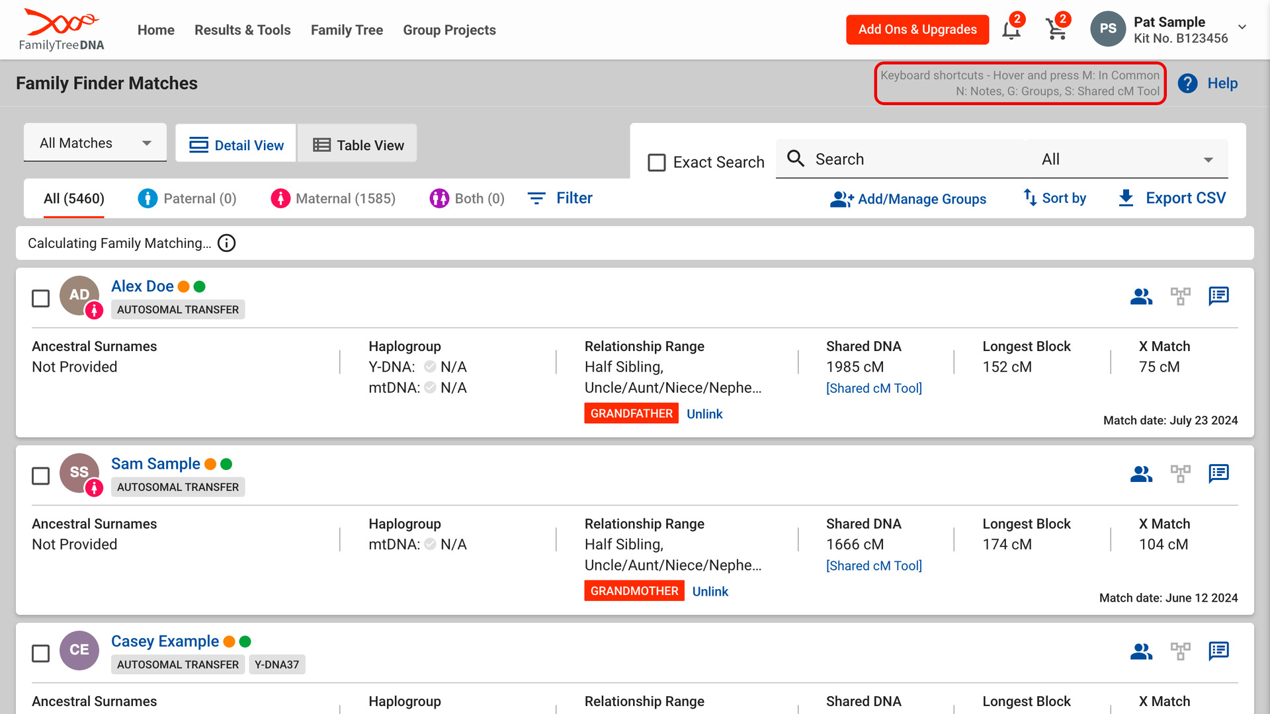The width and height of the screenshot is (1270, 714).
Task: Open the Filter options
Action: pyautogui.click(x=560, y=198)
